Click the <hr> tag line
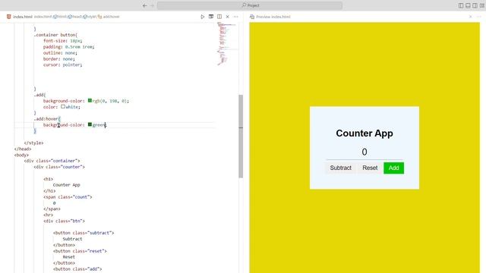Screen dimensions: 486x273 click(x=48, y=215)
